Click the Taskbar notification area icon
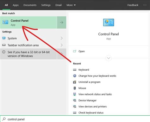Viewport: 150px width, 122px height. click(4, 45)
